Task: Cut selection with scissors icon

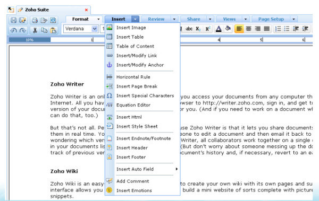Action: (35, 30)
